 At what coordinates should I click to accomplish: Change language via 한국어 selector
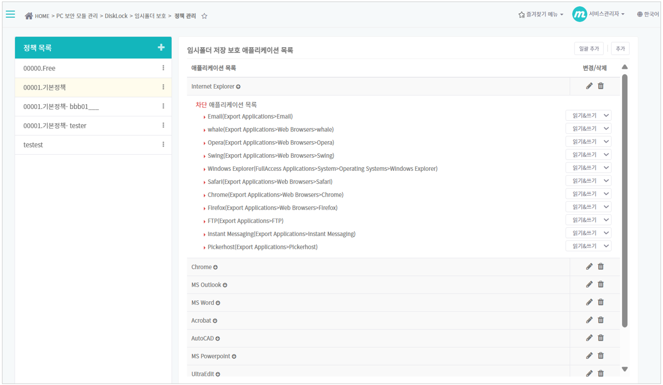tap(648, 15)
